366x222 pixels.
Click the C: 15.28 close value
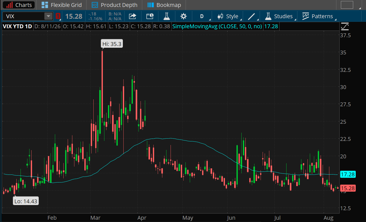pos(141,26)
